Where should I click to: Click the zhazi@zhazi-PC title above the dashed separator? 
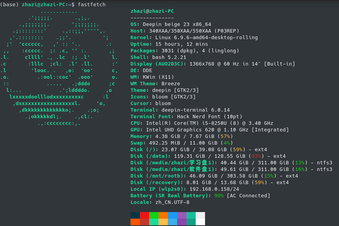coord(152,11)
